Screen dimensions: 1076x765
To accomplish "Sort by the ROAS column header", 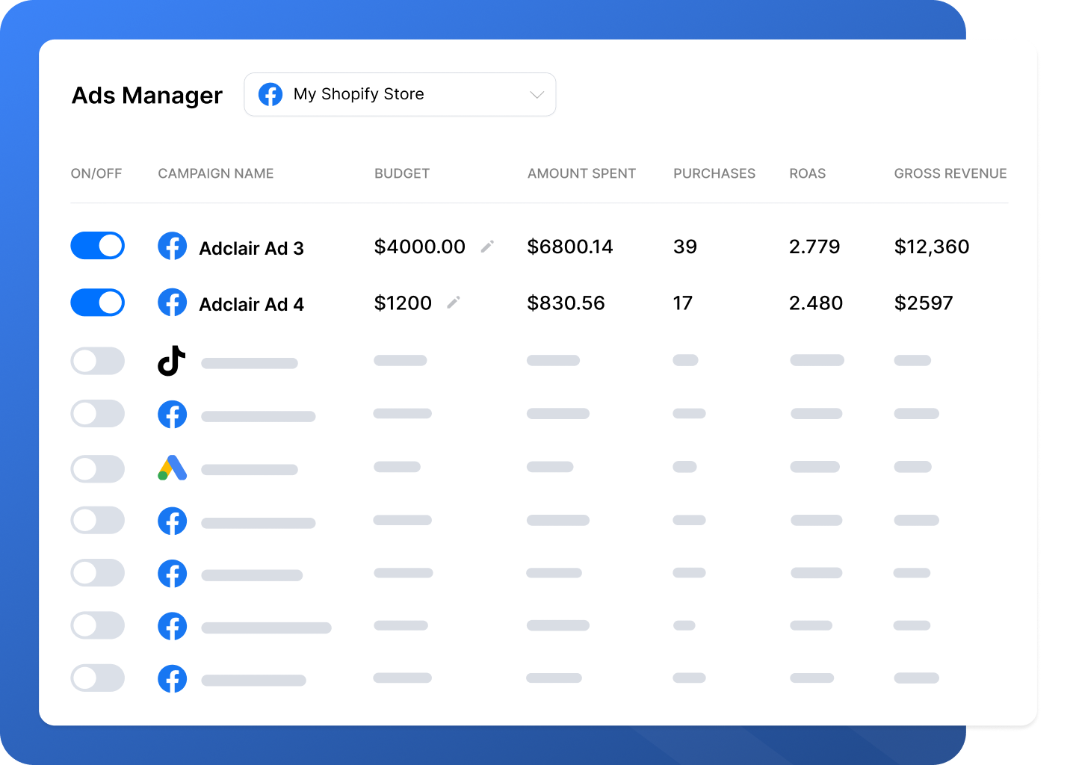I will coord(808,173).
